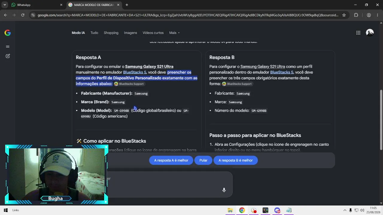Open the Discord icon on the taskbar
The height and width of the screenshot is (215, 383).
coord(277,210)
